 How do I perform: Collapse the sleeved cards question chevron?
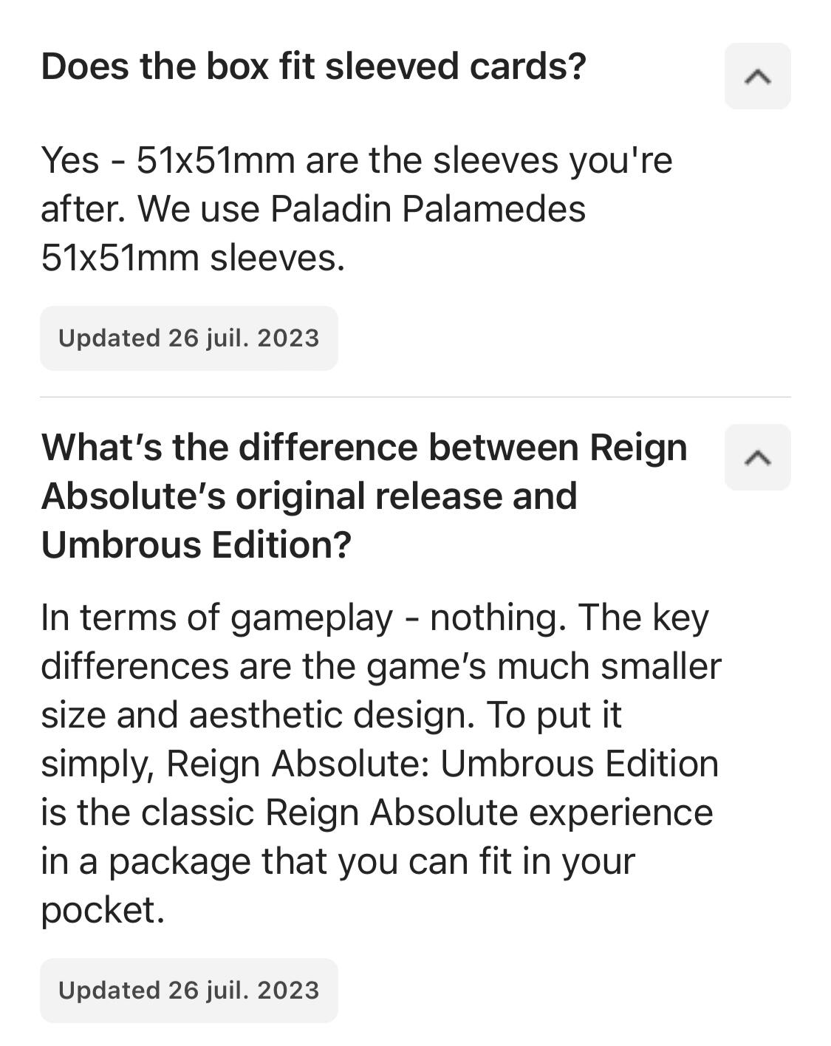[757, 76]
